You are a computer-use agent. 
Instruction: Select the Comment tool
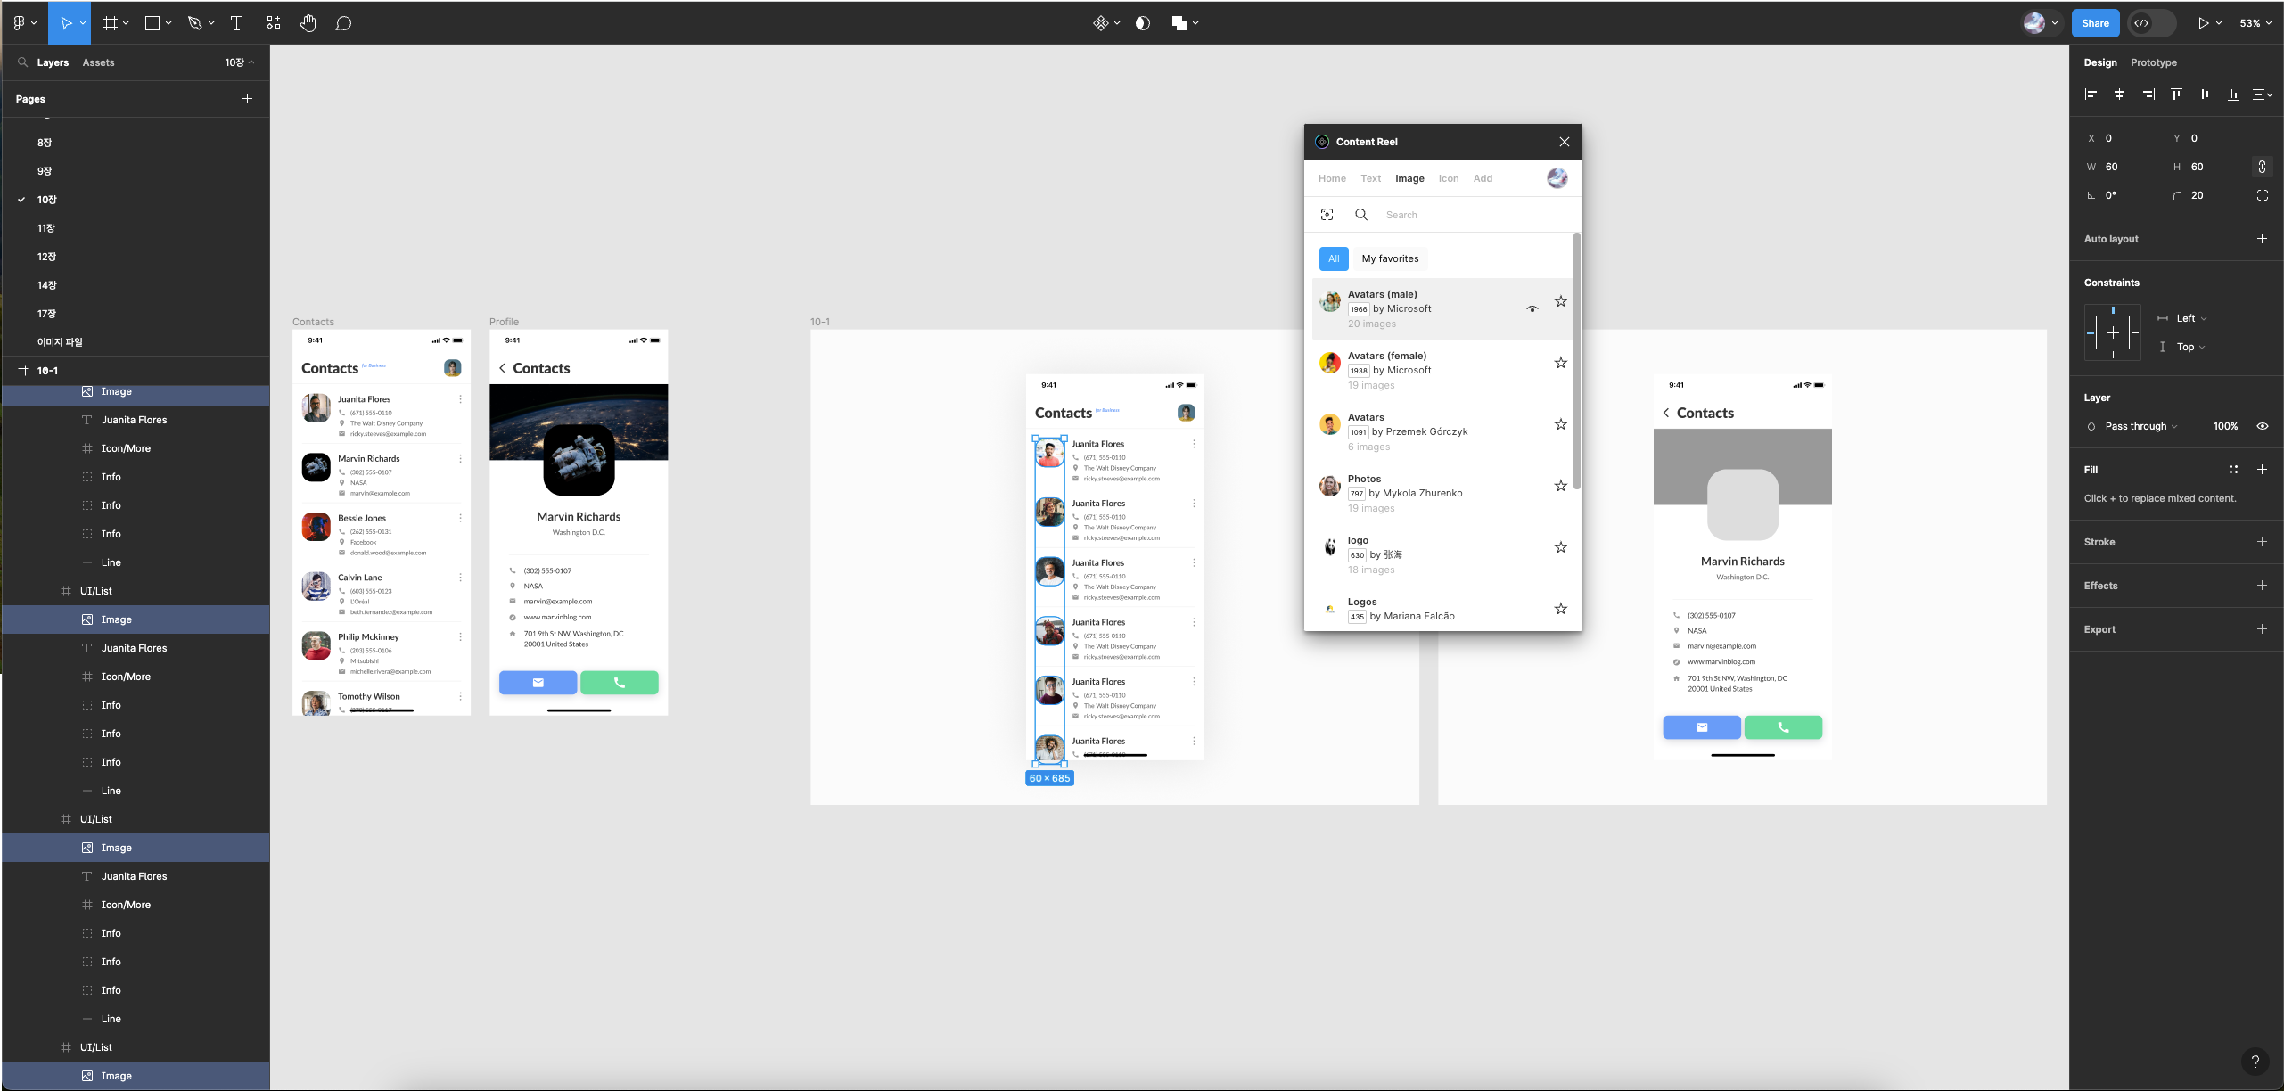point(343,23)
